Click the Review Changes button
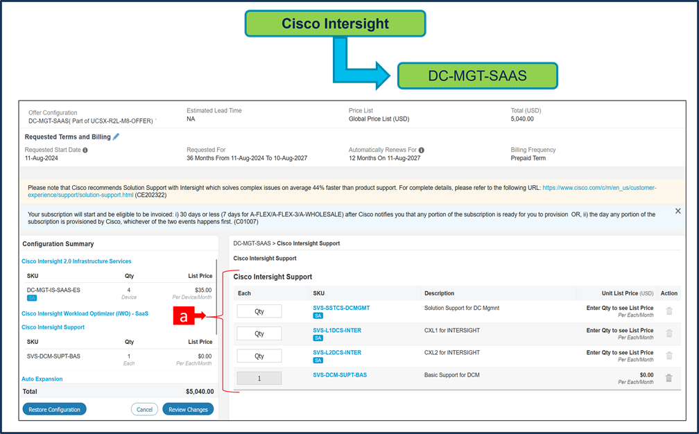Viewport: 699px width, 434px height. (188, 409)
